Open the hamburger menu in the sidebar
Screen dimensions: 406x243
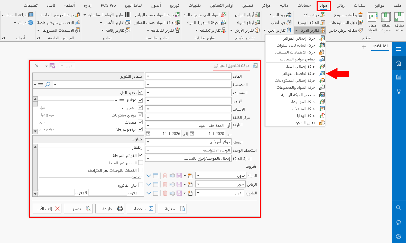pyautogui.click(x=399, y=49)
